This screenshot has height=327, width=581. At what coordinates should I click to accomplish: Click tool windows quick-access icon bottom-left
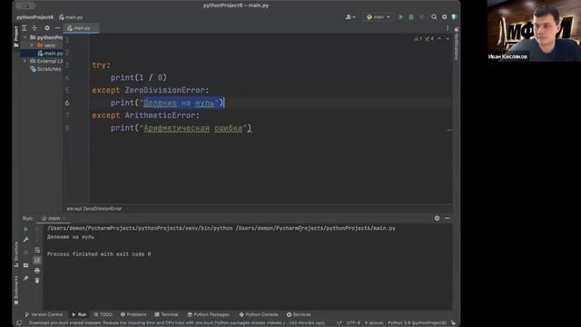[x=19, y=323]
